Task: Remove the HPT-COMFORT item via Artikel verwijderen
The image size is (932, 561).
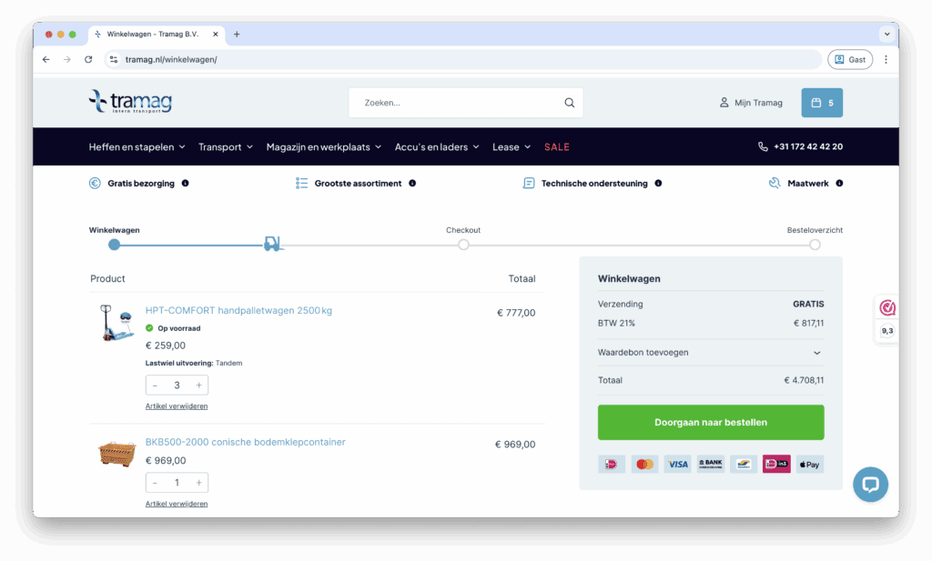Action: [x=177, y=406]
